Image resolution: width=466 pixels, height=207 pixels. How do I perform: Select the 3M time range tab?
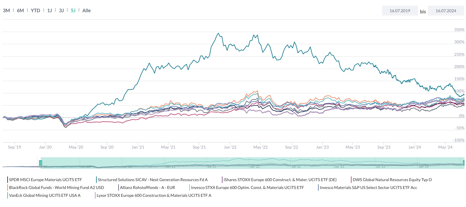pyautogui.click(x=6, y=10)
